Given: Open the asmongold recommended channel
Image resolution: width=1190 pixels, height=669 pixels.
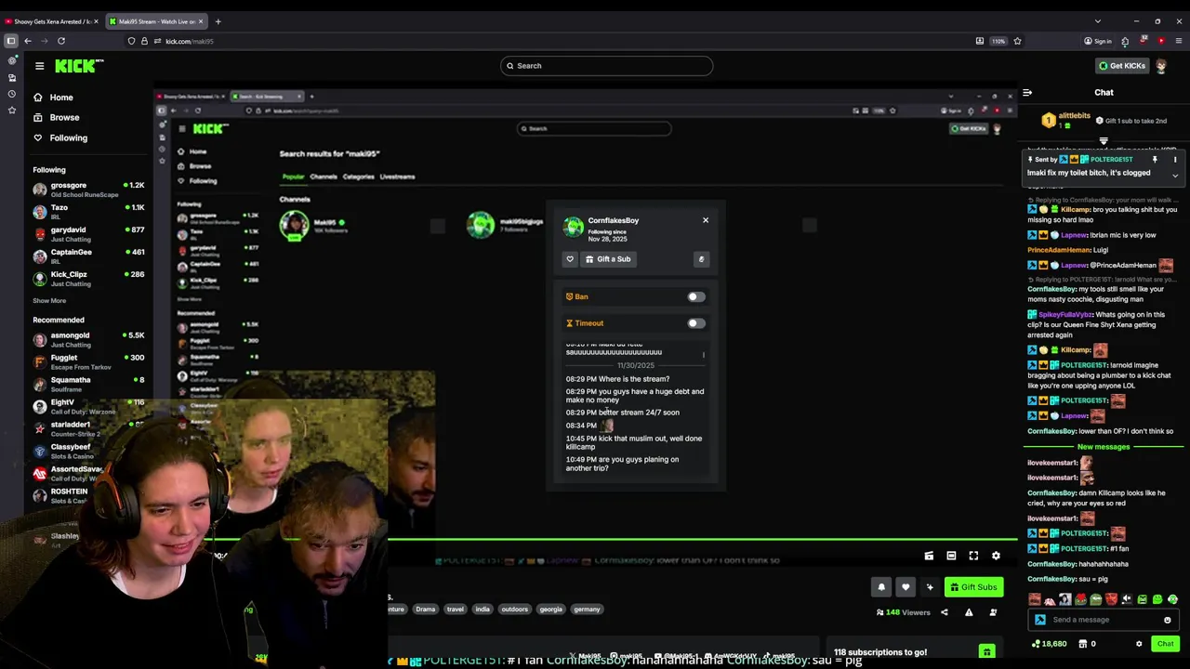Looking at the screenshot, I should (x=88, y=339).
